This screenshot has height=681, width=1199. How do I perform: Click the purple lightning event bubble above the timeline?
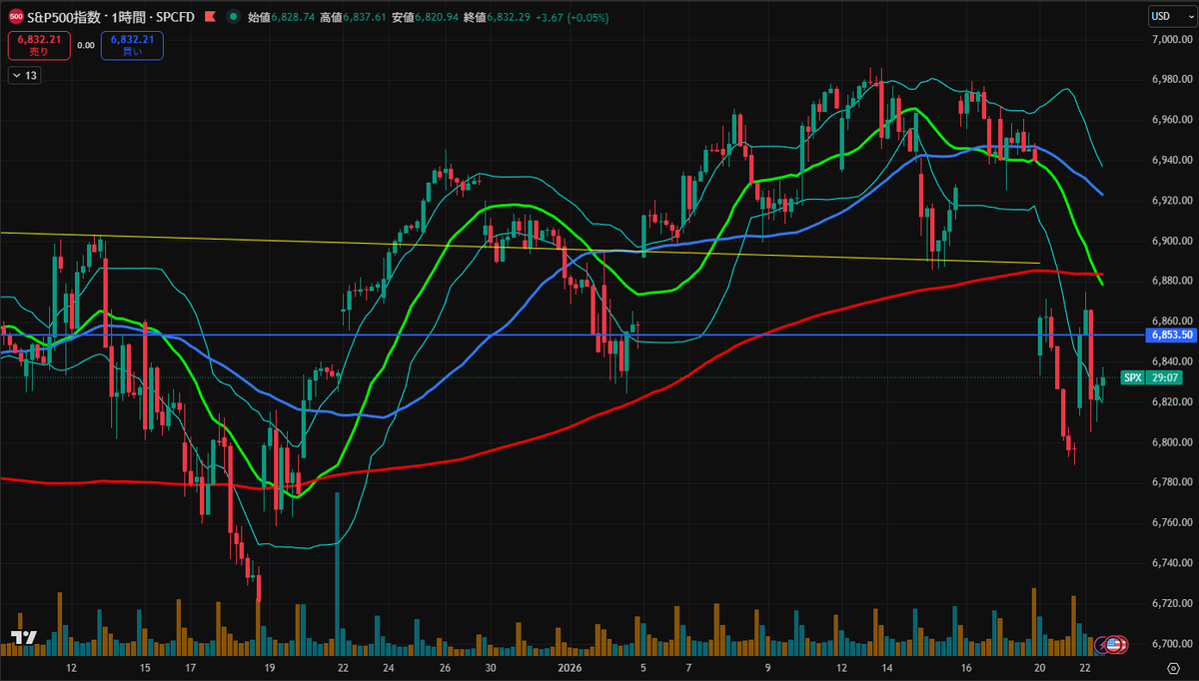point(1100,646)
